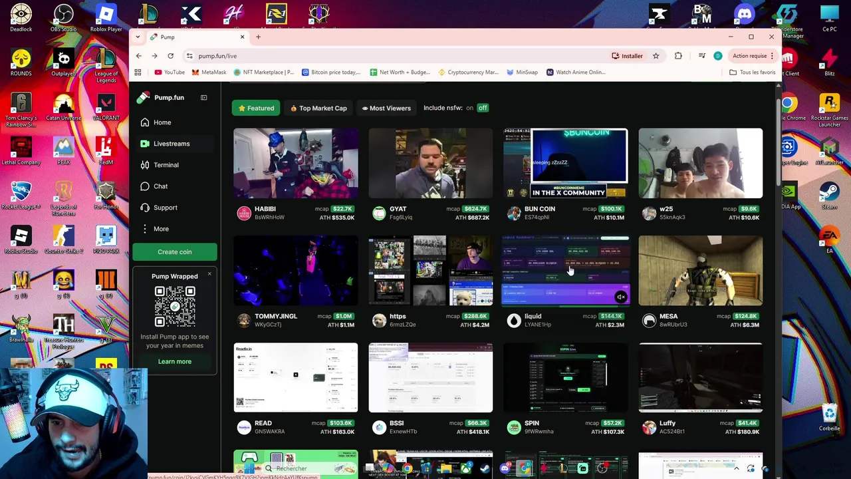Screen dimensions: 851x479
Task: Open the BSSI coin title
Action: [x=397, y=423]
